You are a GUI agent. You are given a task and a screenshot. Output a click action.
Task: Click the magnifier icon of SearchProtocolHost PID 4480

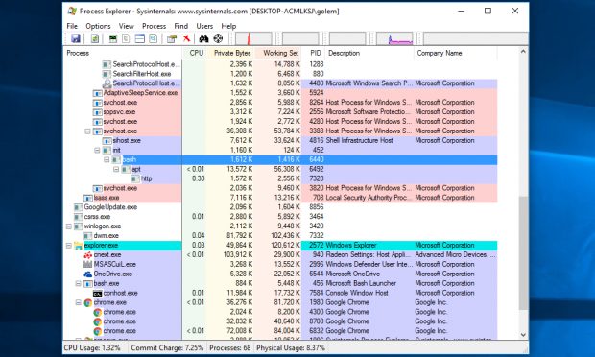pos(107,83)
